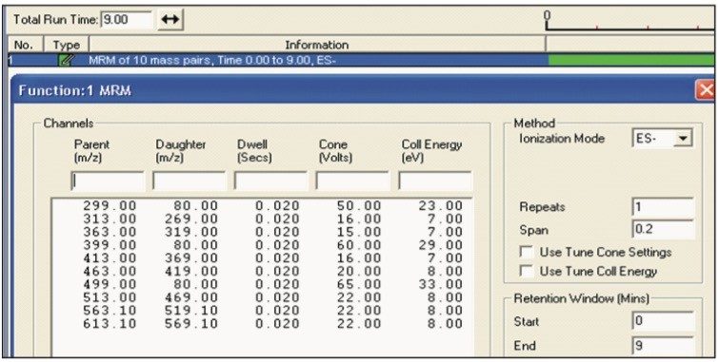The image size is (719, 362).
Task: Select the 399.00 parent channel row
Action: point(262,245)
